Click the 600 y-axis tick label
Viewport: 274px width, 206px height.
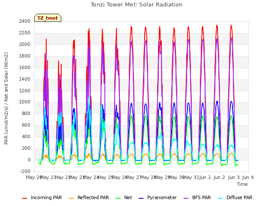click(x=26, y=125)
